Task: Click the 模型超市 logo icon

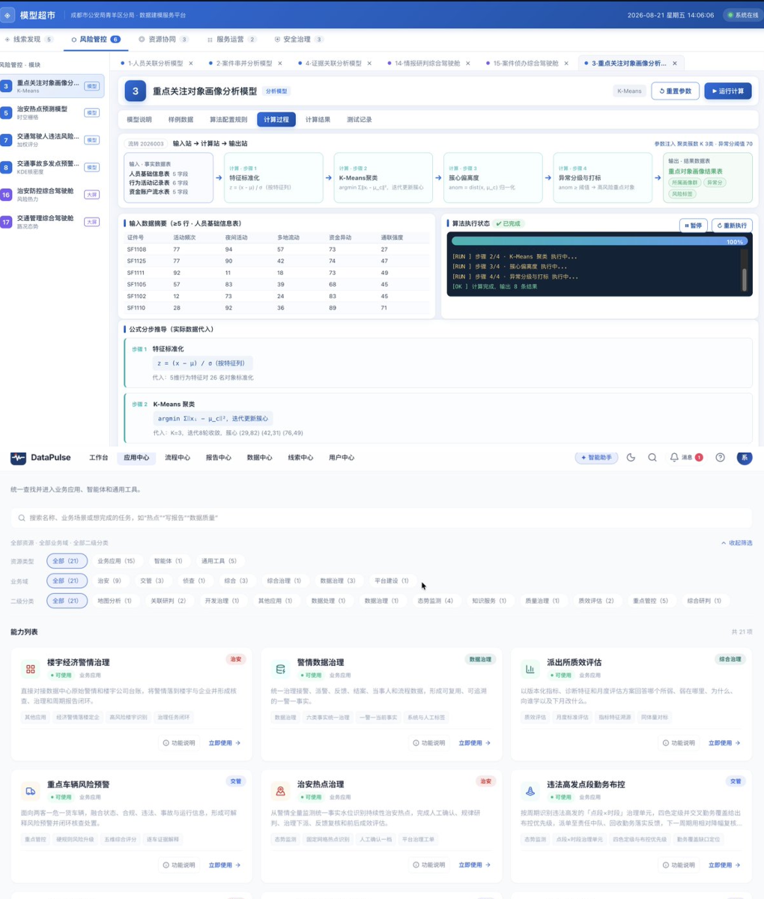Action: pyautogui.click(x=8, y=15)
